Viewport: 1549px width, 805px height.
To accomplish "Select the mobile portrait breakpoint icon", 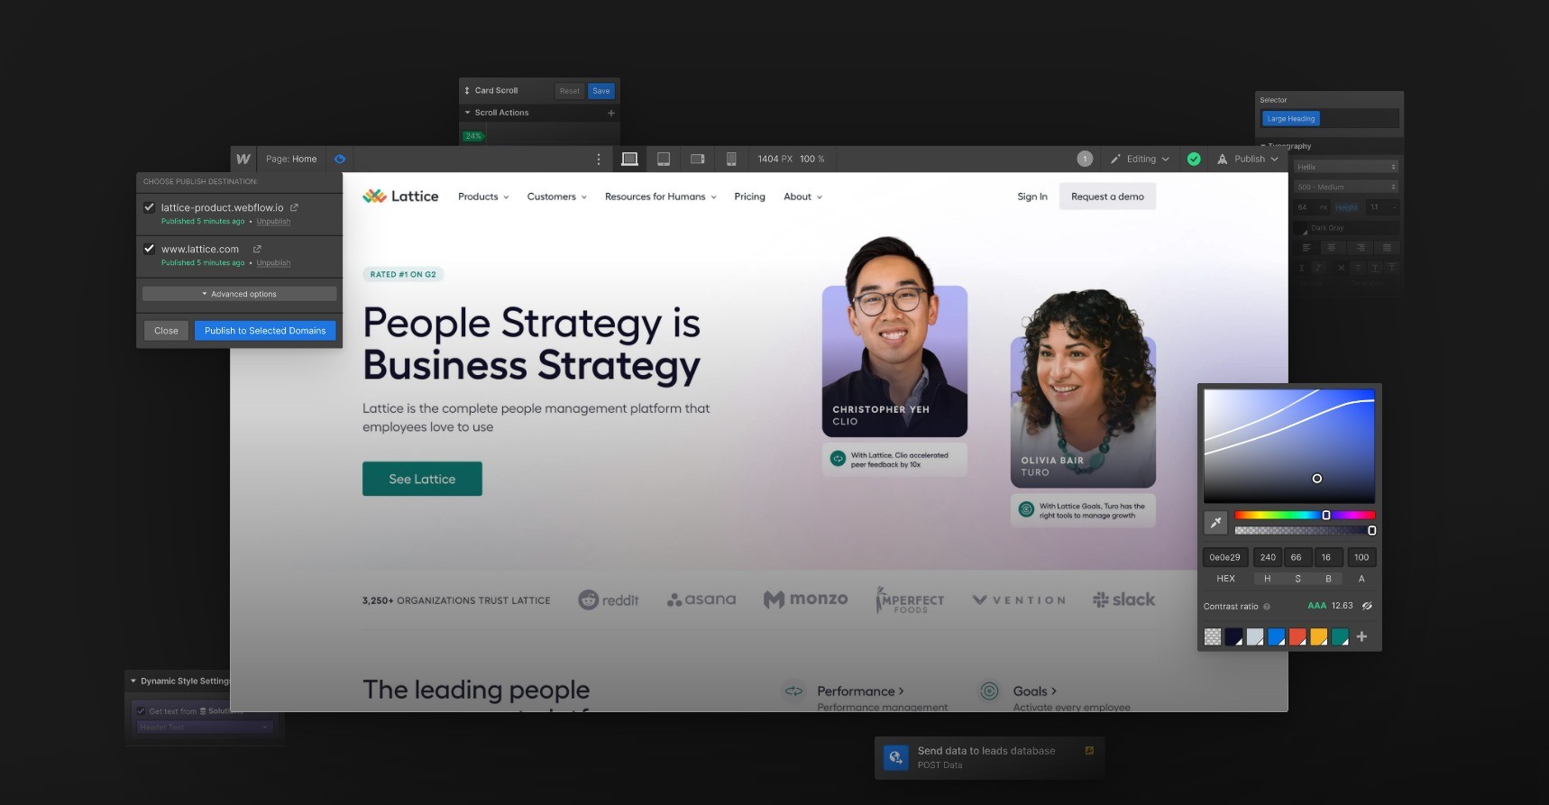I will point(731,159).
